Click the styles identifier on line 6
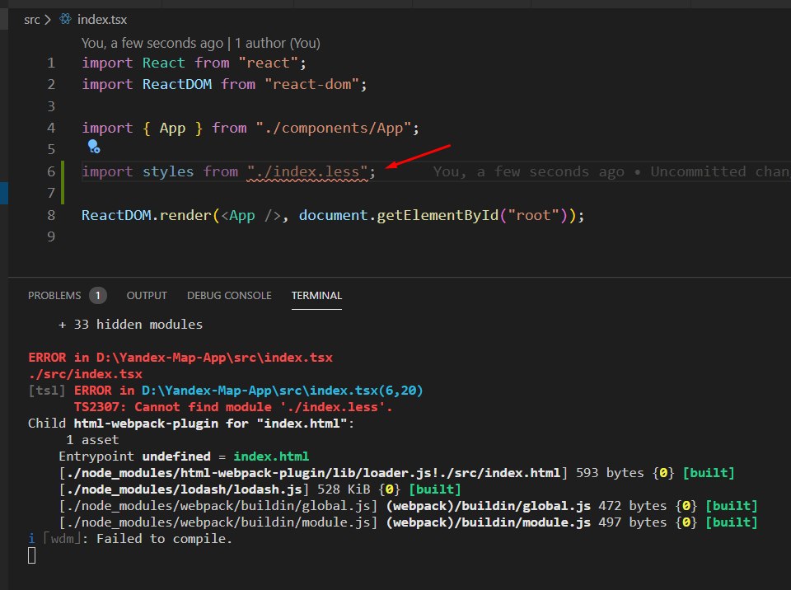791x590 pixels. click(x=168, y=171)
